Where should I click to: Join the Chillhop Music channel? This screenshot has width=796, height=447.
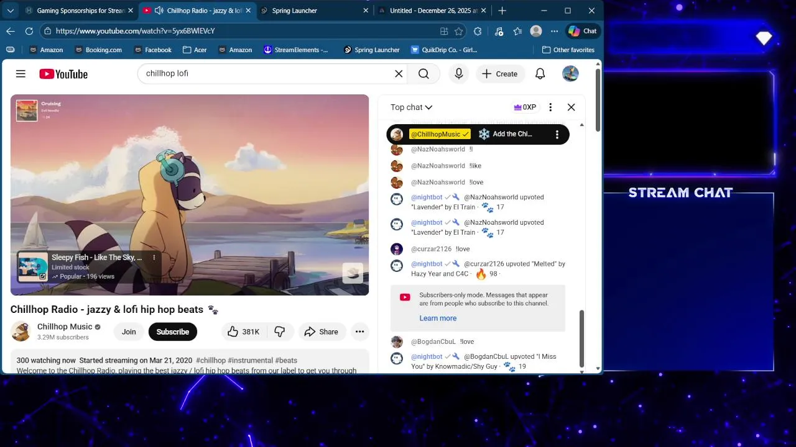[x=129, y=332]
